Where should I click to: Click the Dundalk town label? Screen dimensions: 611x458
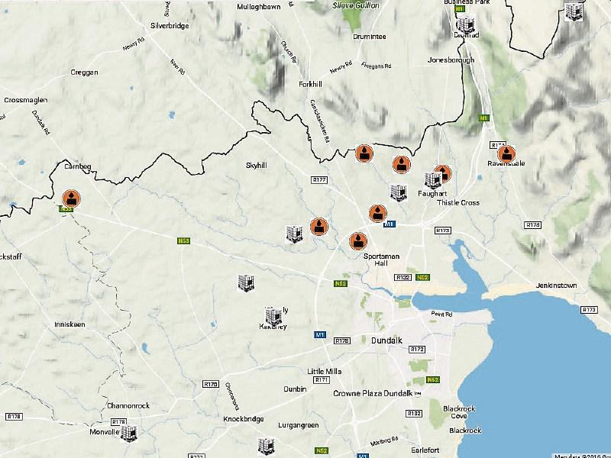tap(386, 340)
